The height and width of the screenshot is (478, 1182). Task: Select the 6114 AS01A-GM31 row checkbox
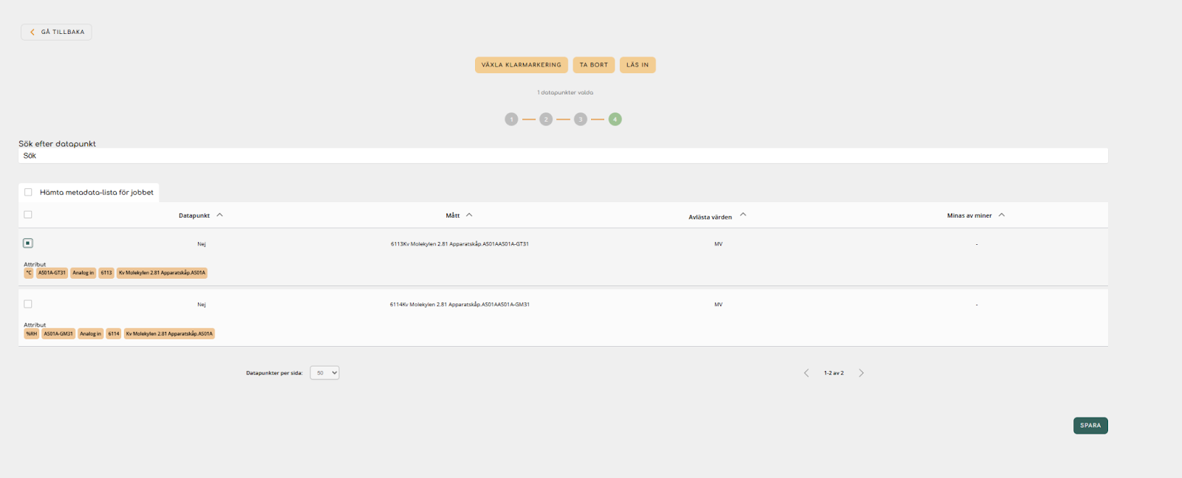tap(28, 304)
